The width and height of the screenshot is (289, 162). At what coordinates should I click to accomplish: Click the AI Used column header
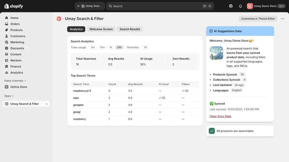164,84
